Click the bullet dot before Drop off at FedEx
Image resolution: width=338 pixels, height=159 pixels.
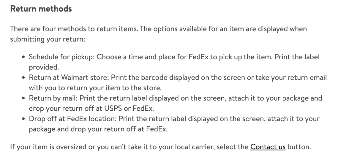point(23,119)
